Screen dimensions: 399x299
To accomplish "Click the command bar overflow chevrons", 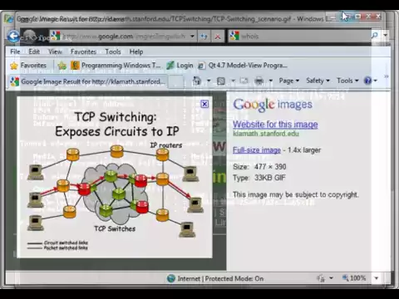I will [387, 76].
